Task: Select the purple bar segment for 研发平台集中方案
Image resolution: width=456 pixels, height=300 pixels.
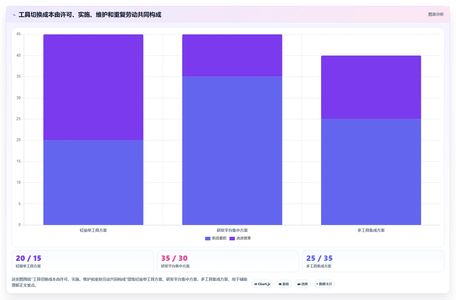Action: tap(232, 55)
